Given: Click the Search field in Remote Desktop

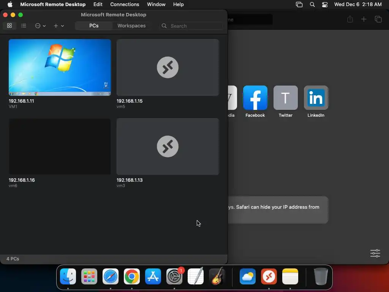Looking at the screenshot, I should (x=191, y=26).
